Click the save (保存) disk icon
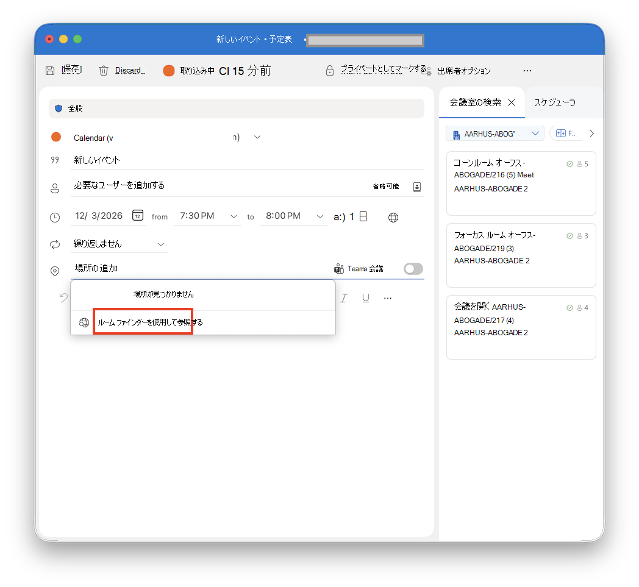Viewport: 639px width, 587px height. (x=50, y=71)
